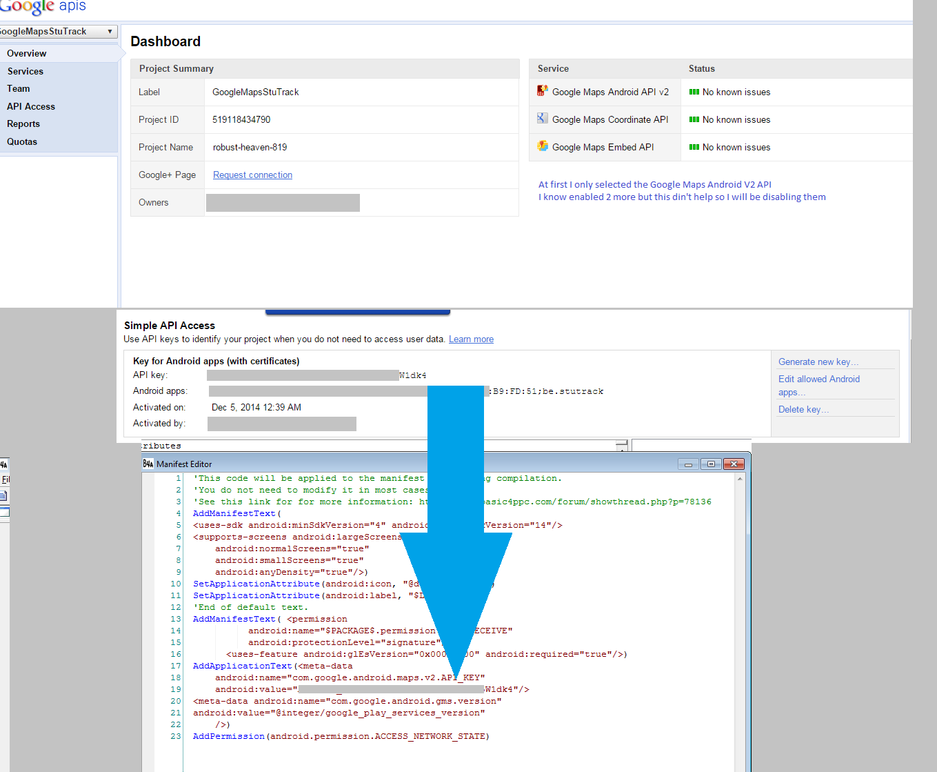Click the Manifest Editor title bar text
This screenshot has width=937, height=772.
point(184,464)
